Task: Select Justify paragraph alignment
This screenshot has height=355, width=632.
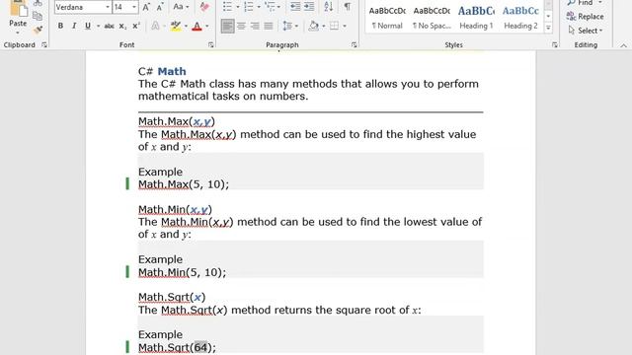Action: pos(269,27)
